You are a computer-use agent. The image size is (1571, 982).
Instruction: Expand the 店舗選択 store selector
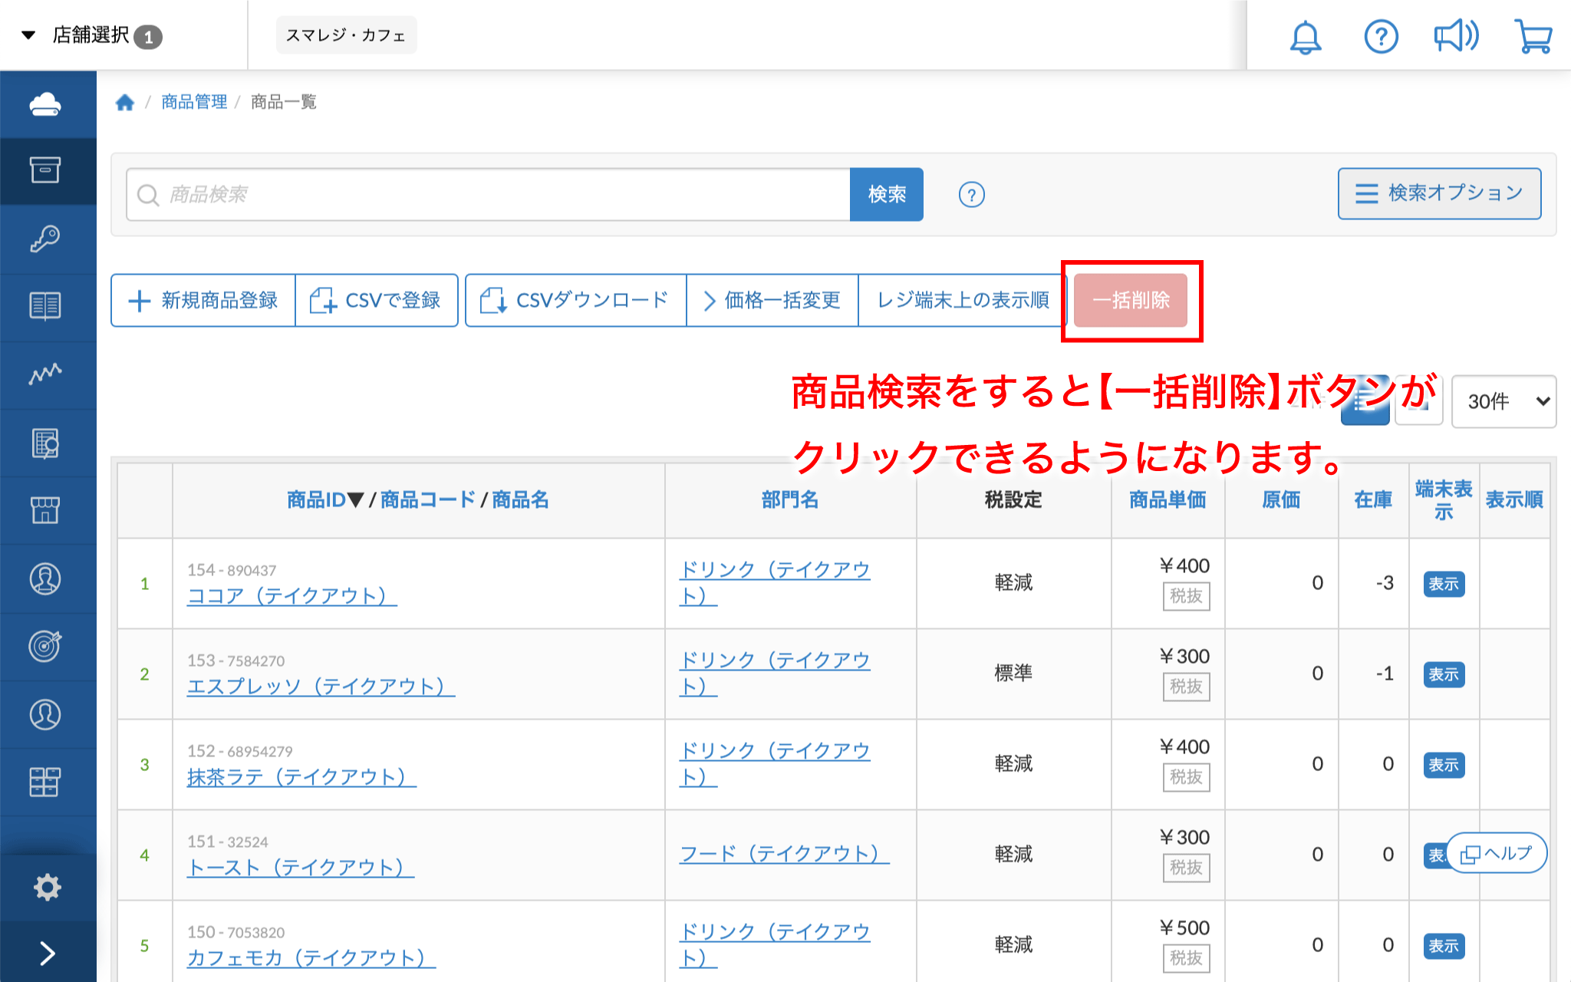[x=91, y=35]
